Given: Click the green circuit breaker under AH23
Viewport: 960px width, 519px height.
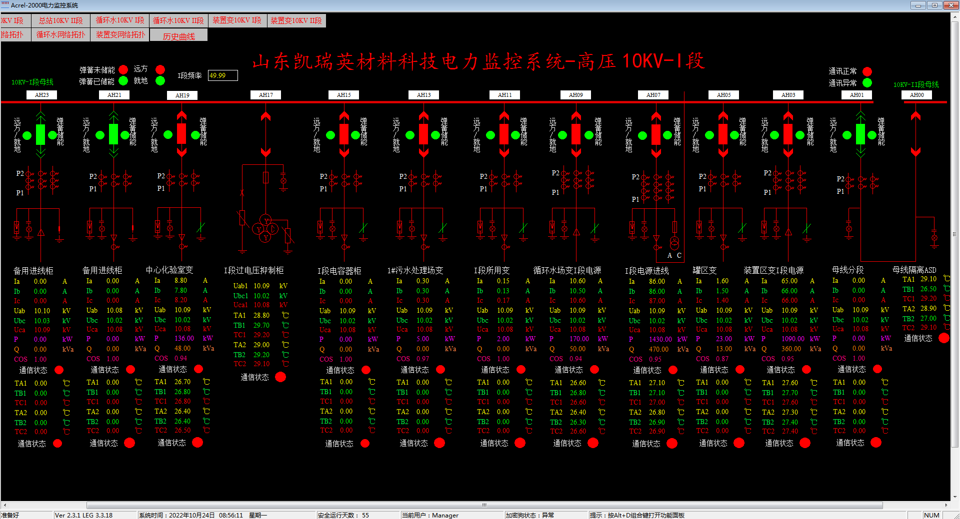Looking at the screenshot, I should click(40, 135).
